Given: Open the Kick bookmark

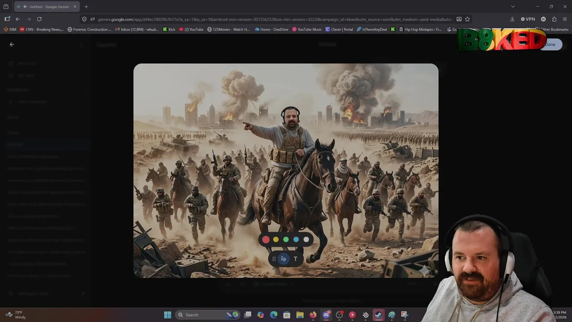Looking at the screenshot, I should [169, 30].
